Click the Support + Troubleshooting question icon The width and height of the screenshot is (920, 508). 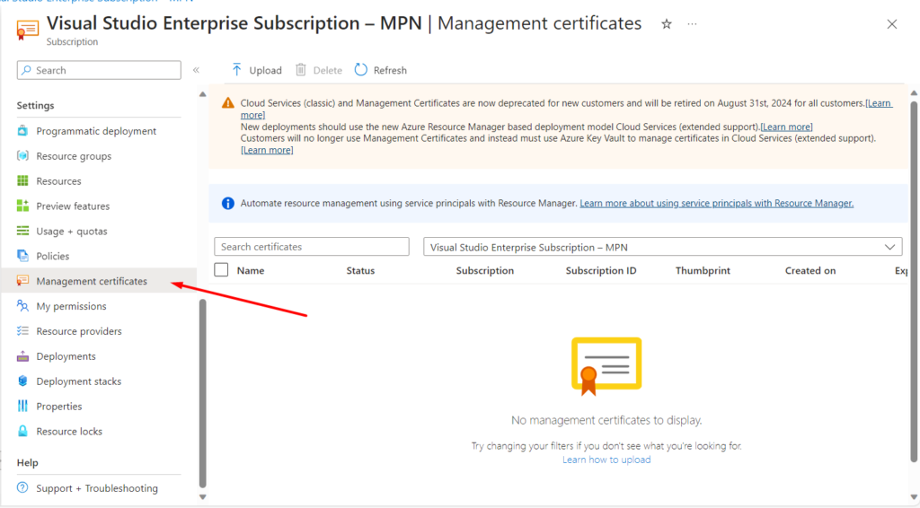tap(22, 487)
